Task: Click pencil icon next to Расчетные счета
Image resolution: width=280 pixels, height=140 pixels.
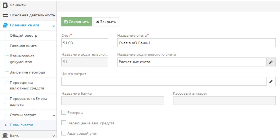Action: pos(271,62)
